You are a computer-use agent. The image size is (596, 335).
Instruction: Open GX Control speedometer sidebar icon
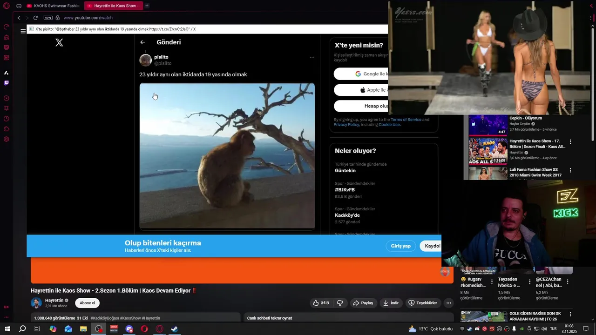[x=7, y=27]
